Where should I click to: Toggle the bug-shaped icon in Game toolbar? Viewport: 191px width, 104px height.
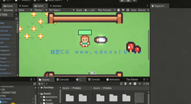click(x=118, y=10)
